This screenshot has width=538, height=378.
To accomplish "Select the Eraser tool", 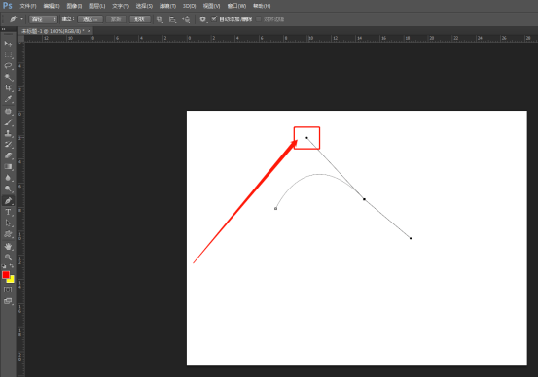I will tap(8, 155).
